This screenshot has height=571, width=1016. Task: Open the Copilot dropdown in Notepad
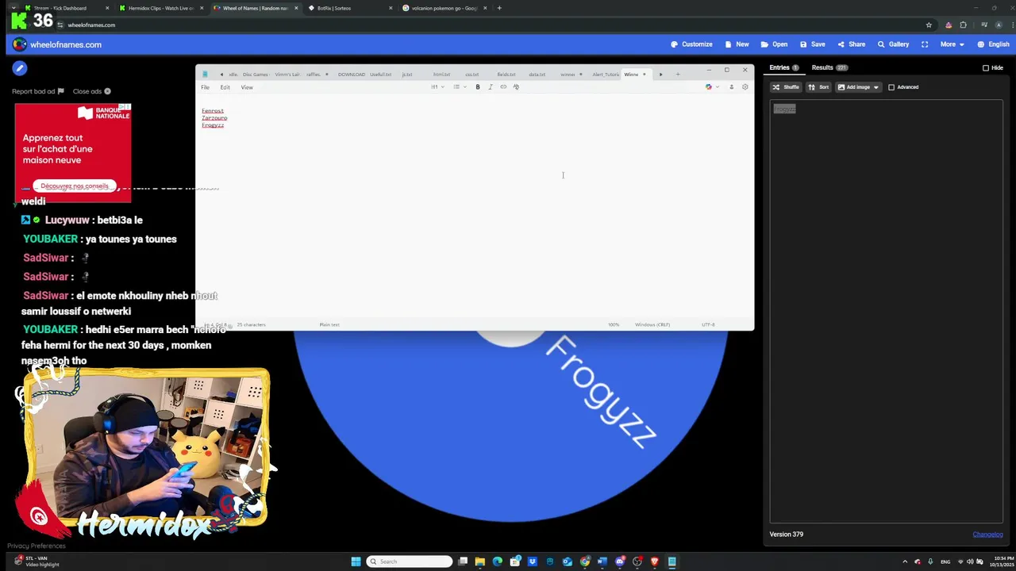click(x=712, y=87)
